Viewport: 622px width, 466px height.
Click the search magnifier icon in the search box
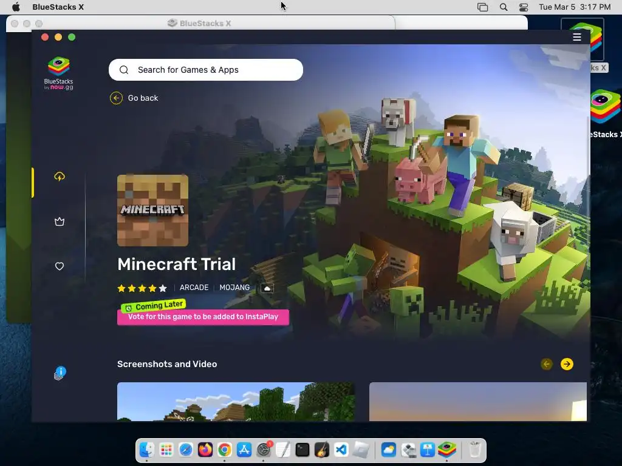click(x=124, y=70)
